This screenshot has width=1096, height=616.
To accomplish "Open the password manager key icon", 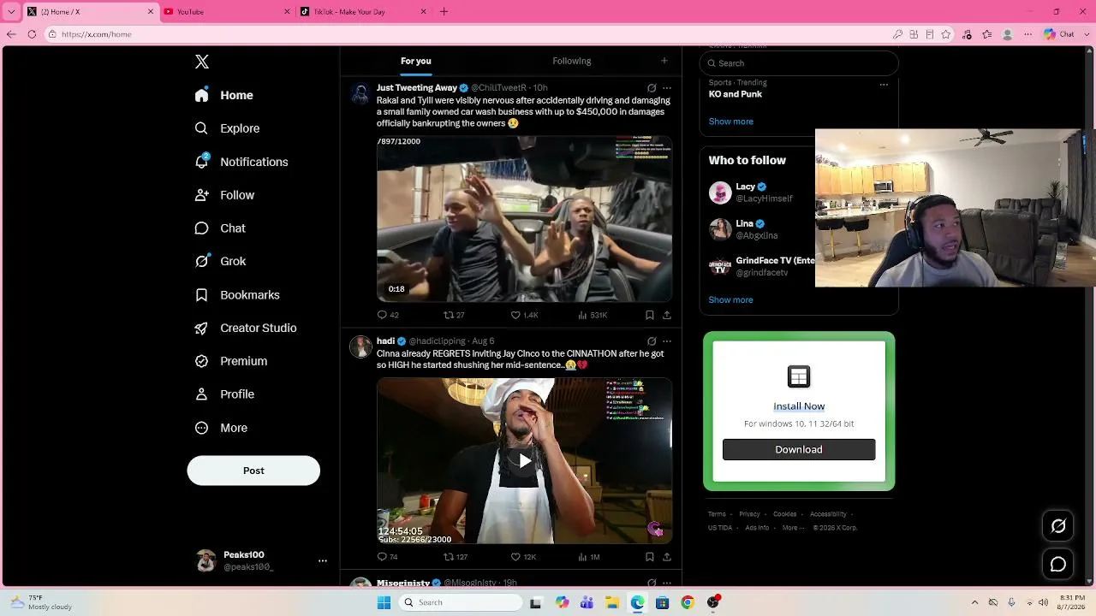I will tap(897, 34).
